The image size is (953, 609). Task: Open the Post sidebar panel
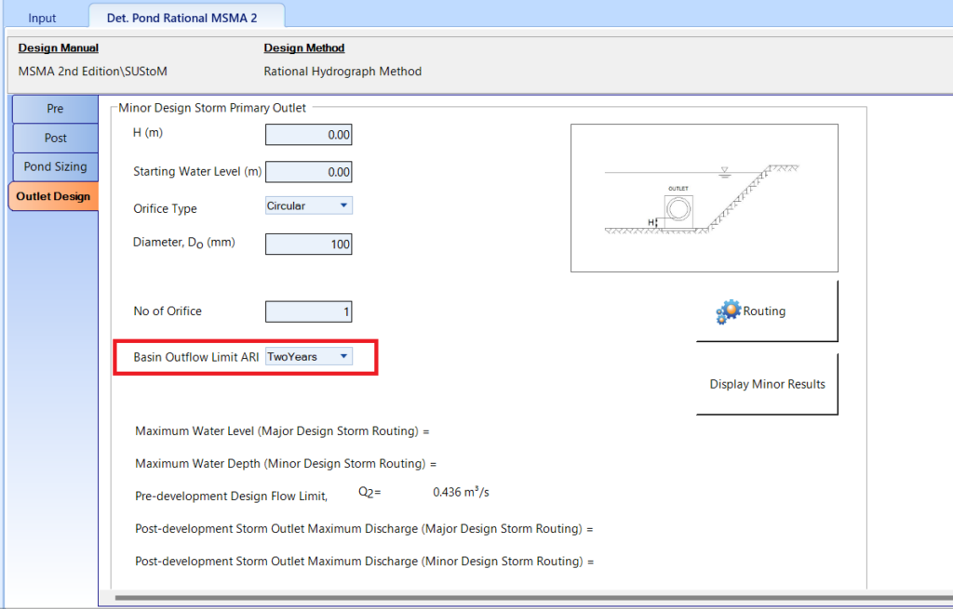point(55,138)
